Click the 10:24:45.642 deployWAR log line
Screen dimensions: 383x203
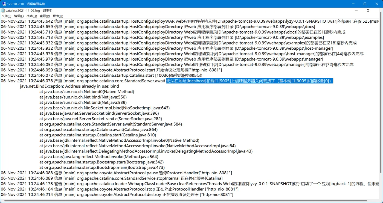tap(190, 21)
